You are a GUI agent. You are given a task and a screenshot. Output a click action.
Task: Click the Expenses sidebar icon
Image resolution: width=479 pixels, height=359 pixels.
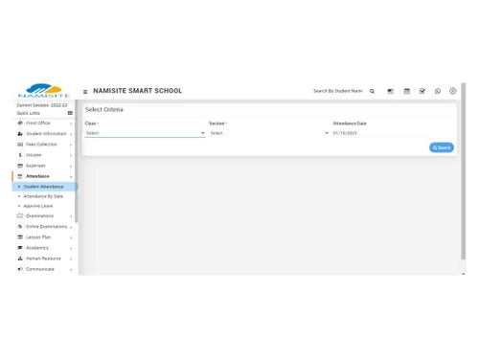pos(20,166)
